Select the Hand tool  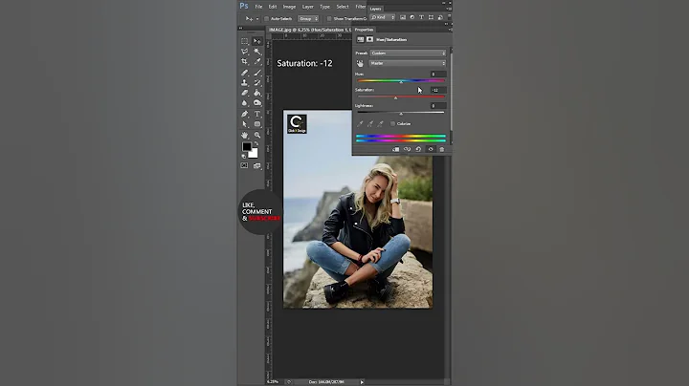[x=244, y=135]
